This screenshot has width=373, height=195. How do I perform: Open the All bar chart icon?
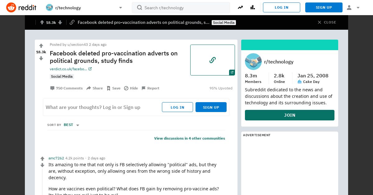click(252, 7)
